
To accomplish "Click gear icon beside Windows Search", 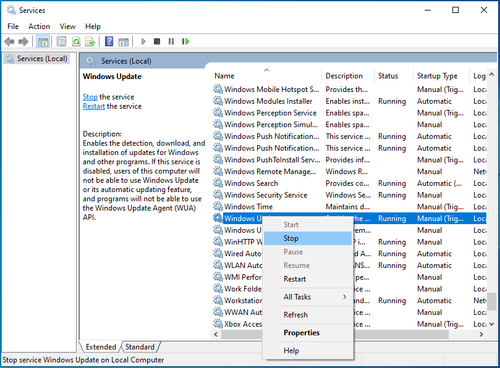I will [x=218, y=183].
